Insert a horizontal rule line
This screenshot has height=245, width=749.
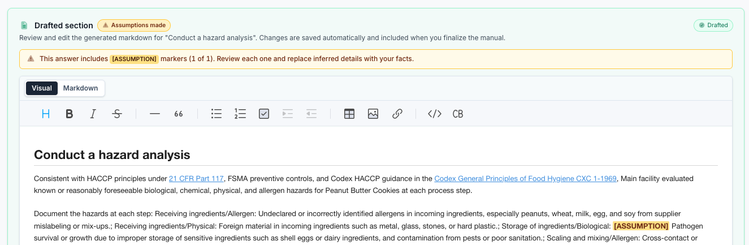(x=155, y=114)
